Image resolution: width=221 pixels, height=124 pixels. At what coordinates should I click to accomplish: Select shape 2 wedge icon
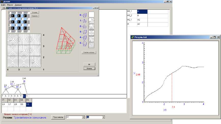85,26
